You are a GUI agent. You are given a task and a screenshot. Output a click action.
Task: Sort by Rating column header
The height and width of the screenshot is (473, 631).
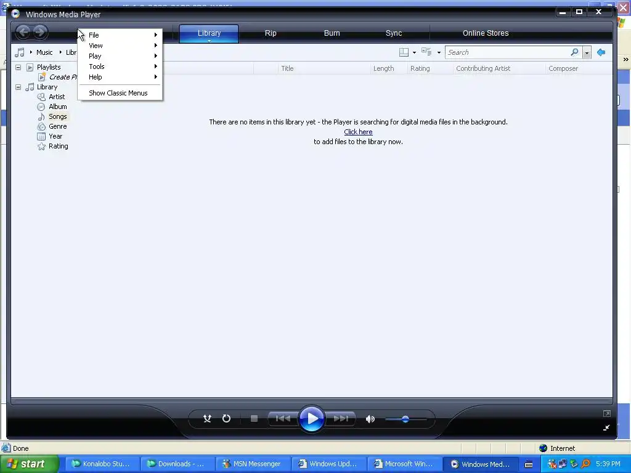(x=420, y=68)
